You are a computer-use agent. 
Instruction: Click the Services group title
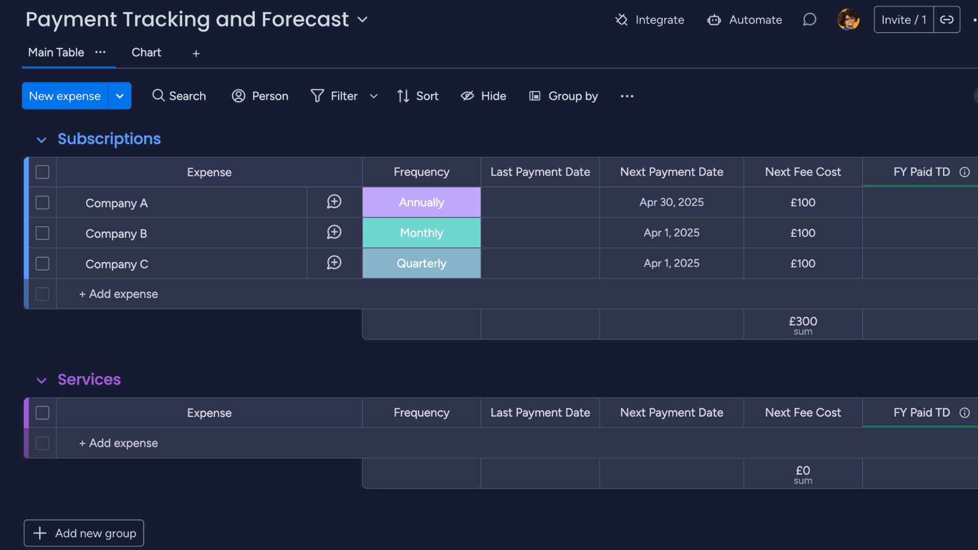coord(89,379)
